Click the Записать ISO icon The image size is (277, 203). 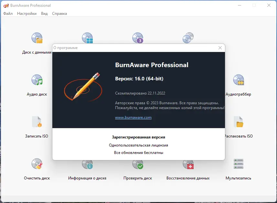pos(37,122)
